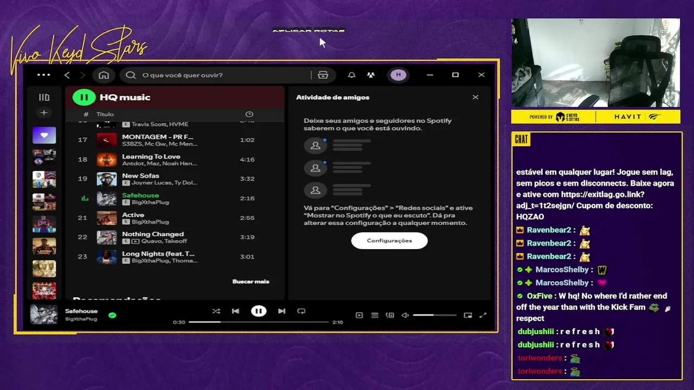Maximize the Spotify window
This screenshot has width=694, height=390.
pos(455,75)
